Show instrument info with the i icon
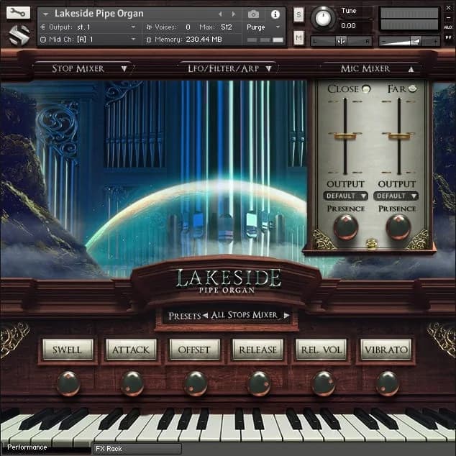The height and width of the screenshot is (456, 456). [x=275, y=14]
